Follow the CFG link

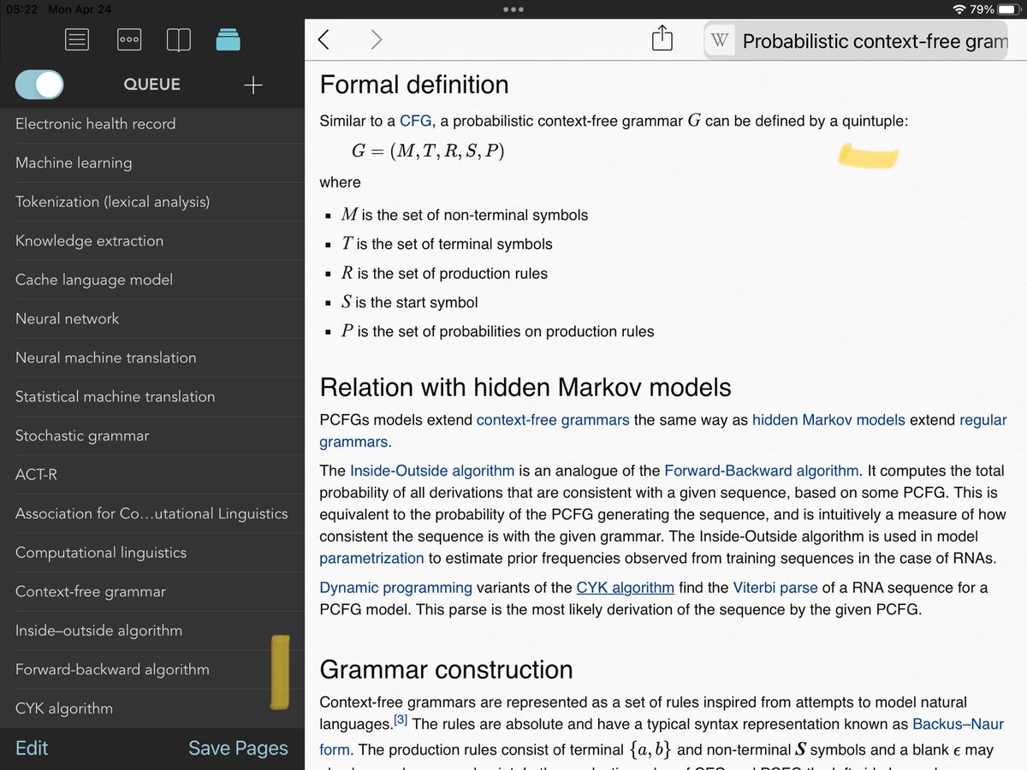point(416,121)
